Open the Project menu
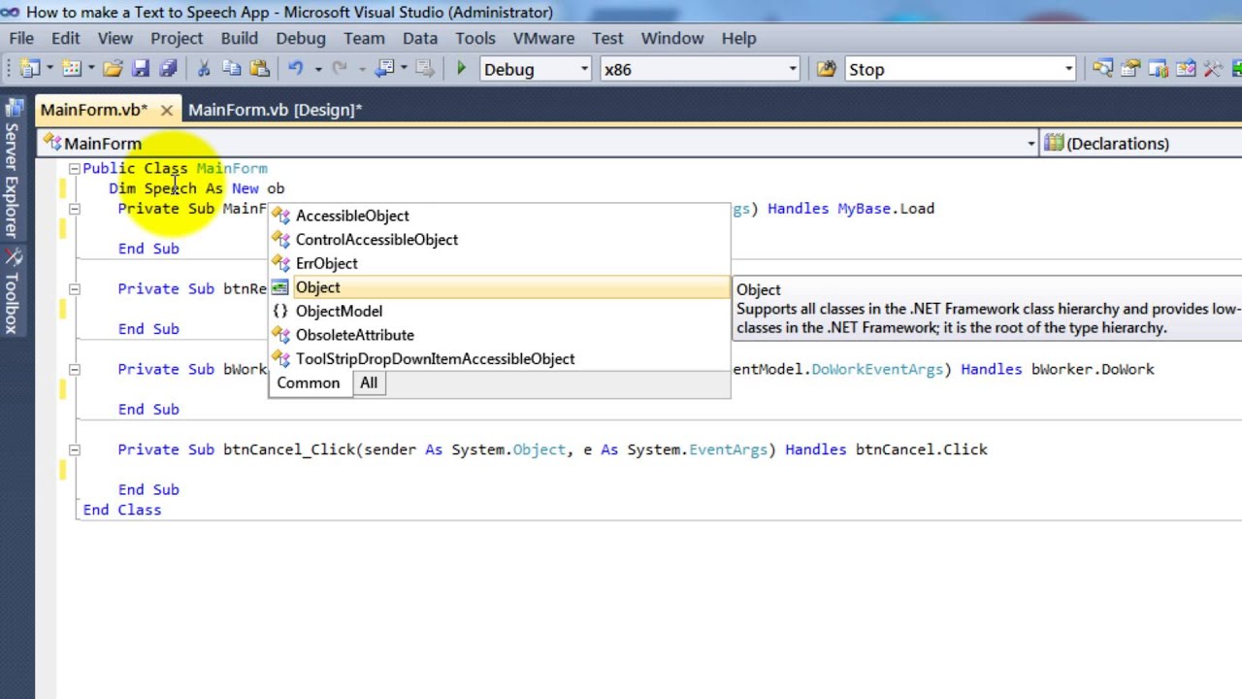This screenshot has width=1242, height=699. coord(177,38)
